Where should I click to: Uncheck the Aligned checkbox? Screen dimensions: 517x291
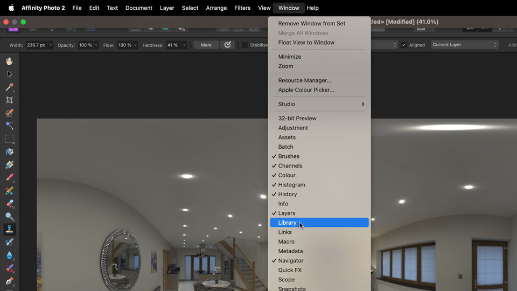pyautogui.click(x=404, y=45)
